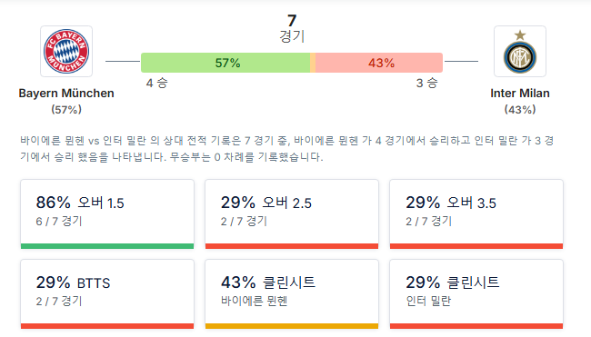Select the 29% 오버 3.5 stat card
This screenshot has width=591, height=337.
click(476, 213)
